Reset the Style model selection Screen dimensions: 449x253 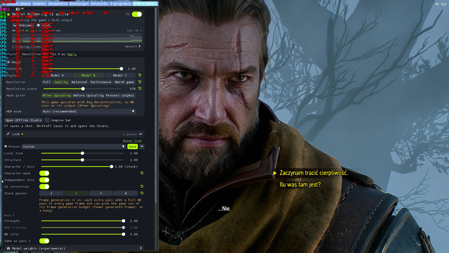click(x=140, y=75)
